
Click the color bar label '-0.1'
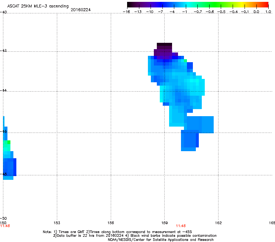(245, 12)
